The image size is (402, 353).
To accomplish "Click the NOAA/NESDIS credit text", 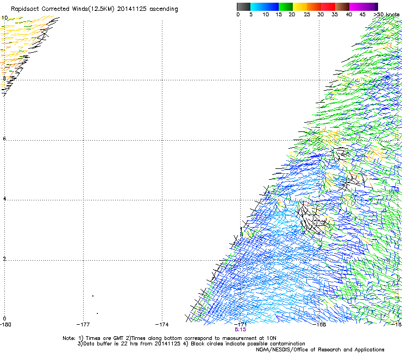I will point(320,350).
